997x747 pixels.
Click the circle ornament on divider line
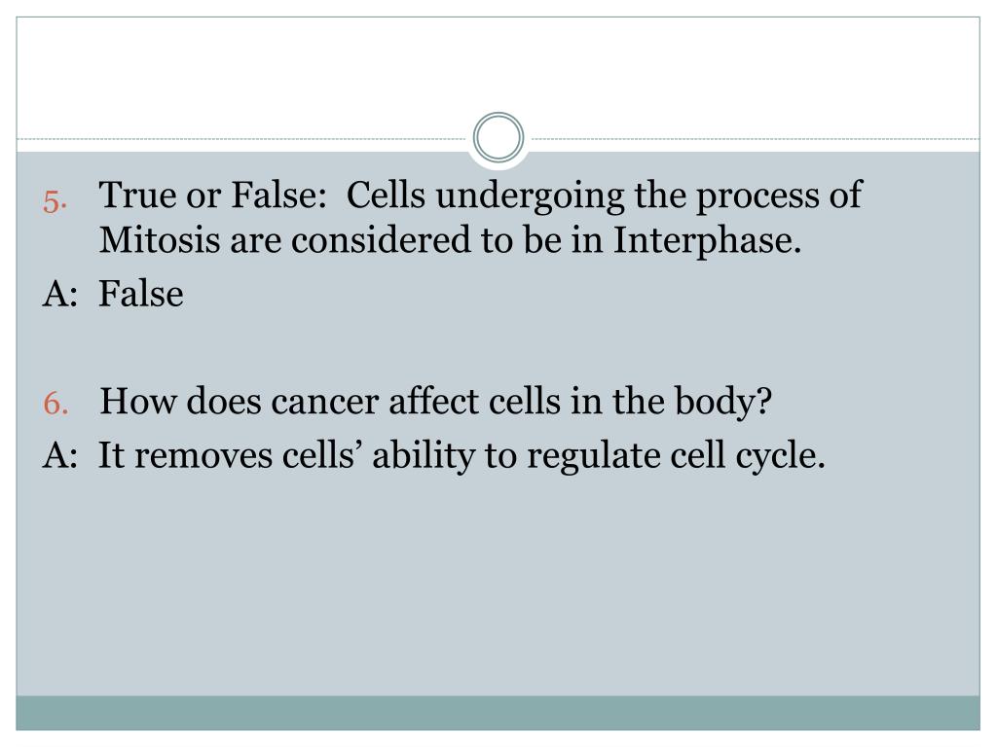[498, 138]
